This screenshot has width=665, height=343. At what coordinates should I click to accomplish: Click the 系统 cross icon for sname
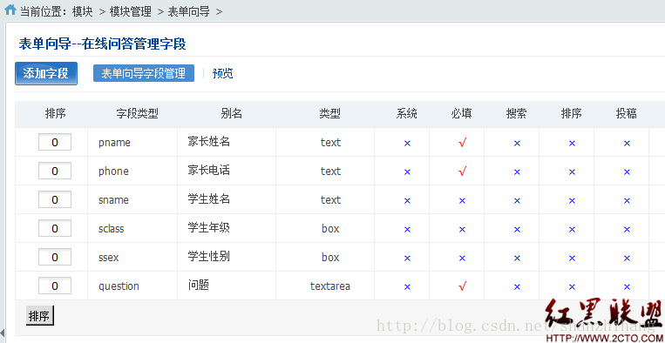[x=407, y=201]
